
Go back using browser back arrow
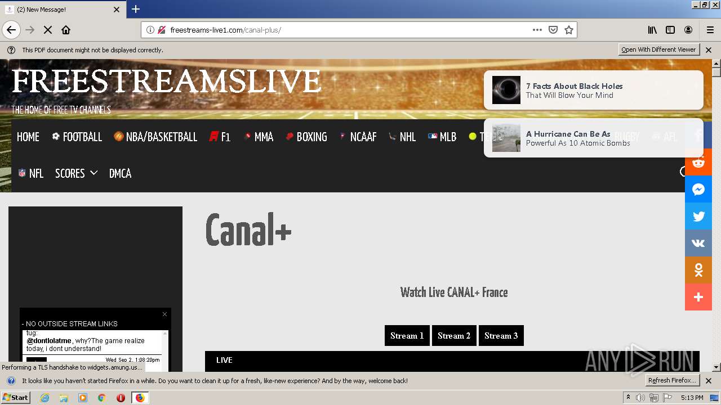coord(11,30)
